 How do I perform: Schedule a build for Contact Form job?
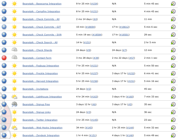coord(173,58)
